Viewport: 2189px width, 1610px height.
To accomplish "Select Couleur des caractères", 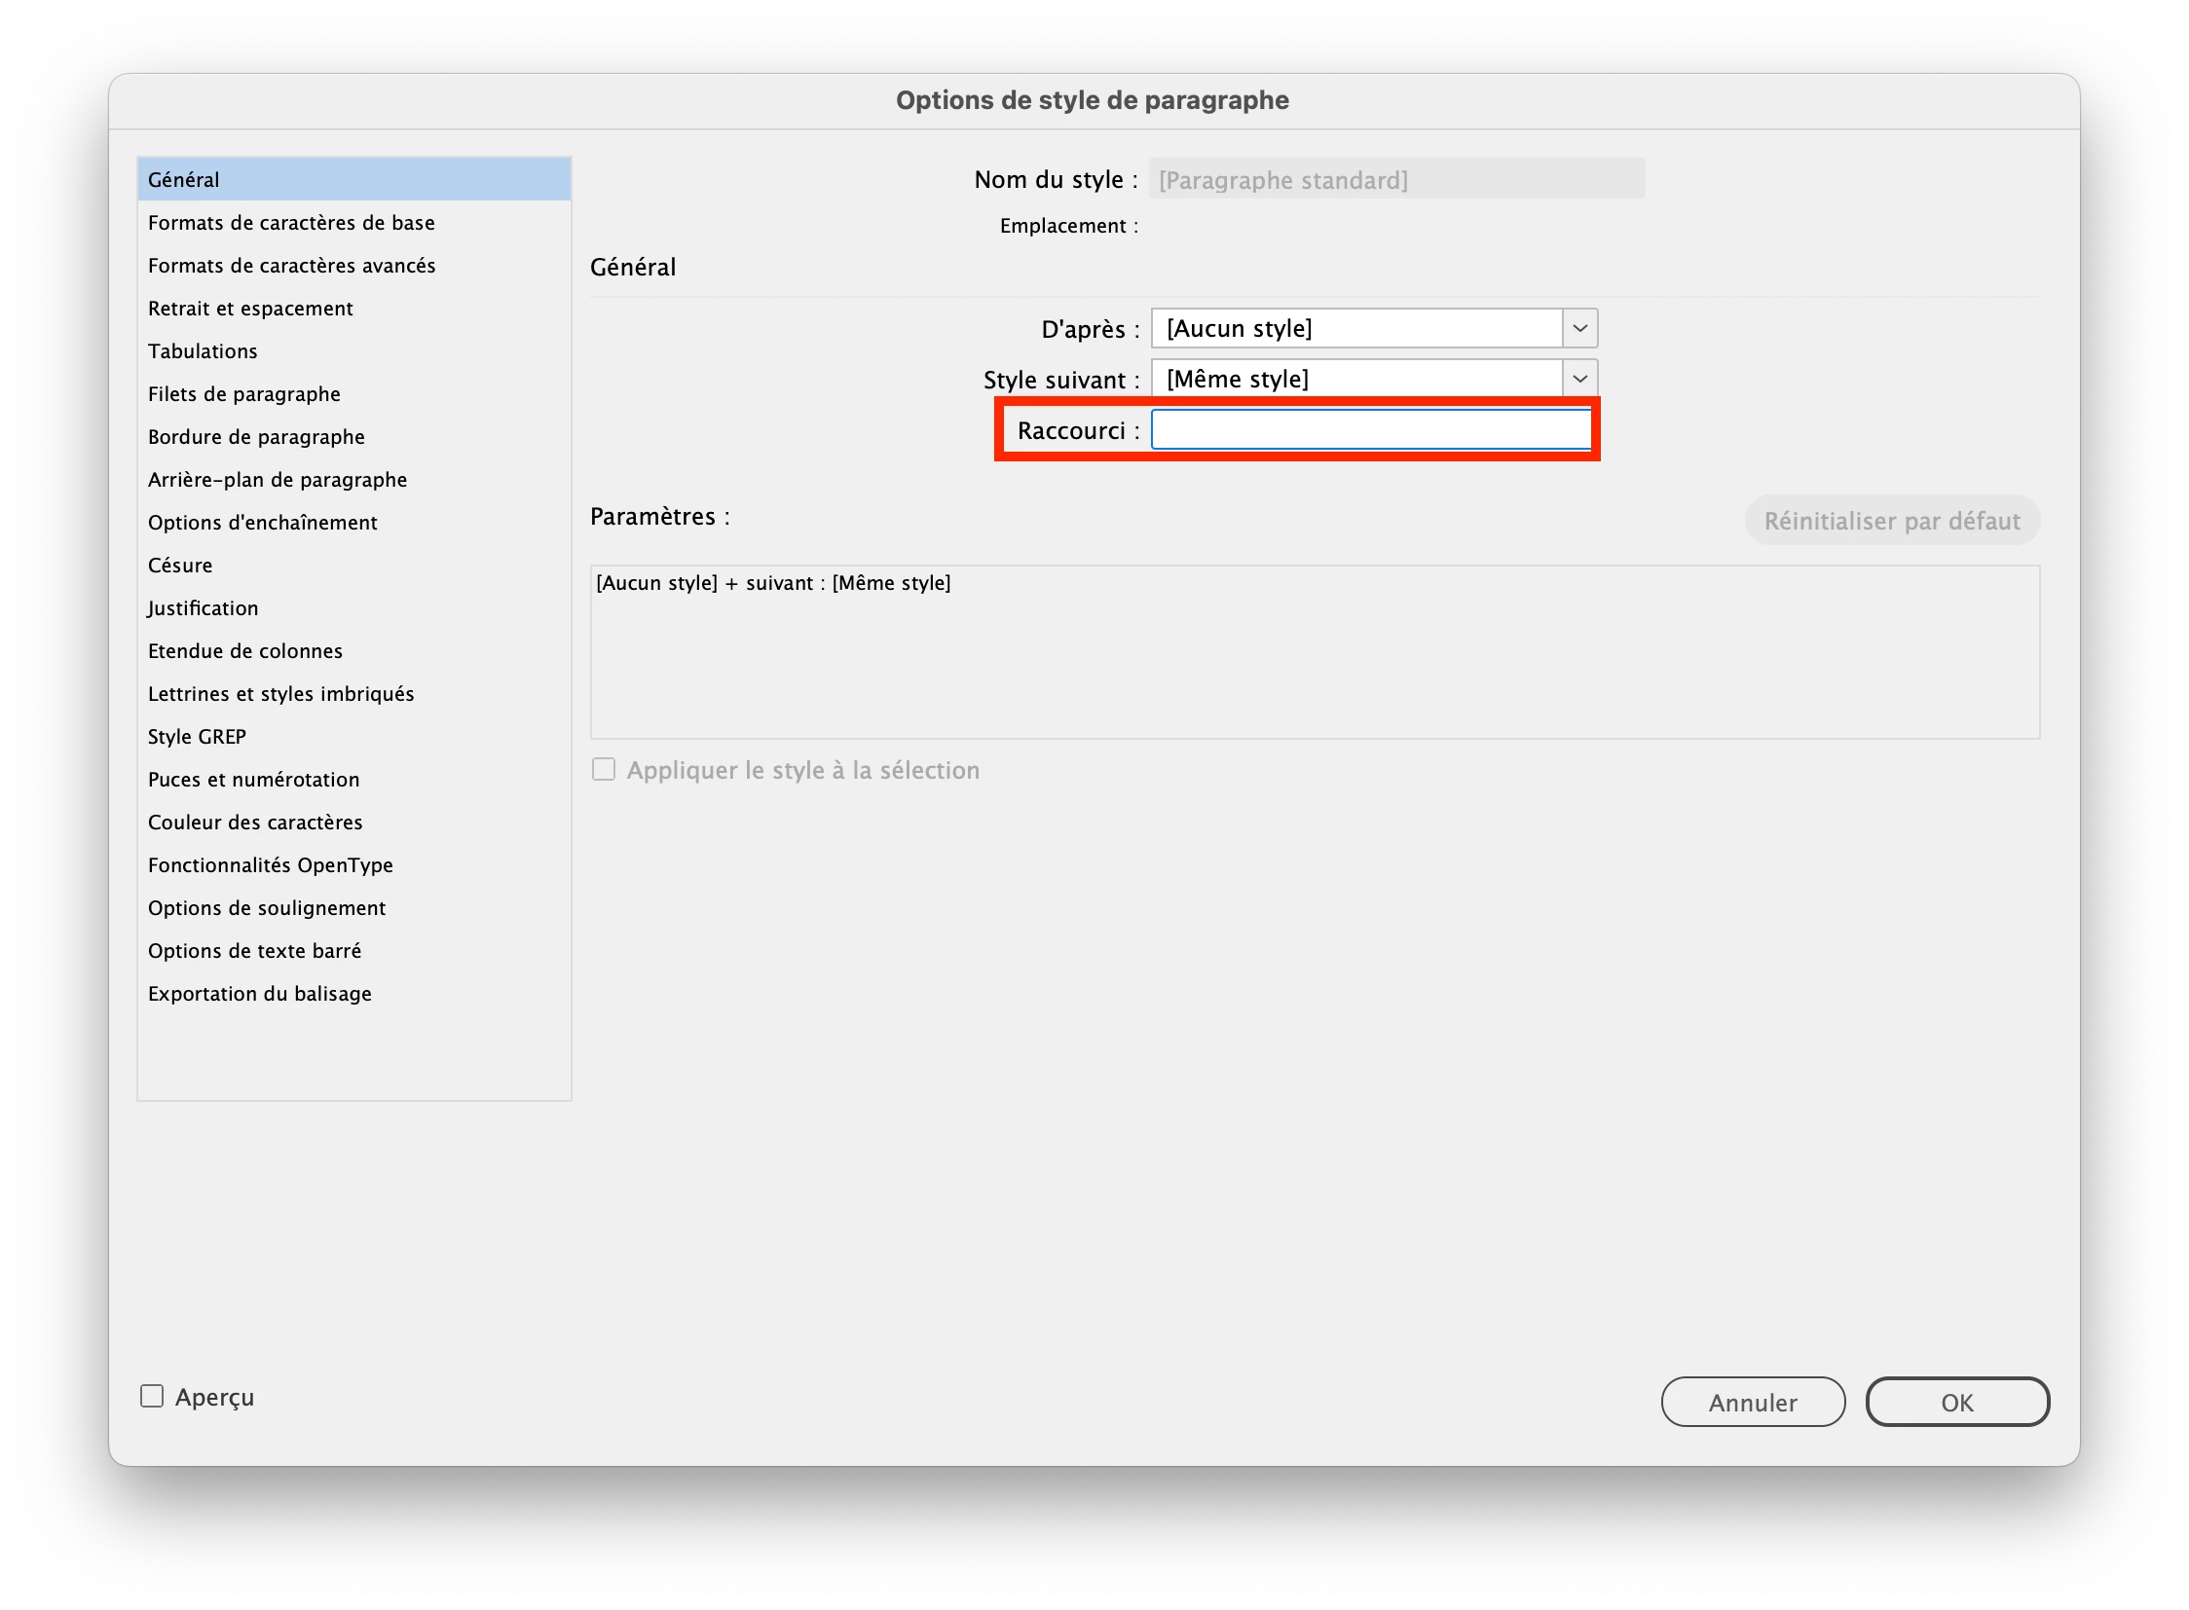I will [255, 823].
